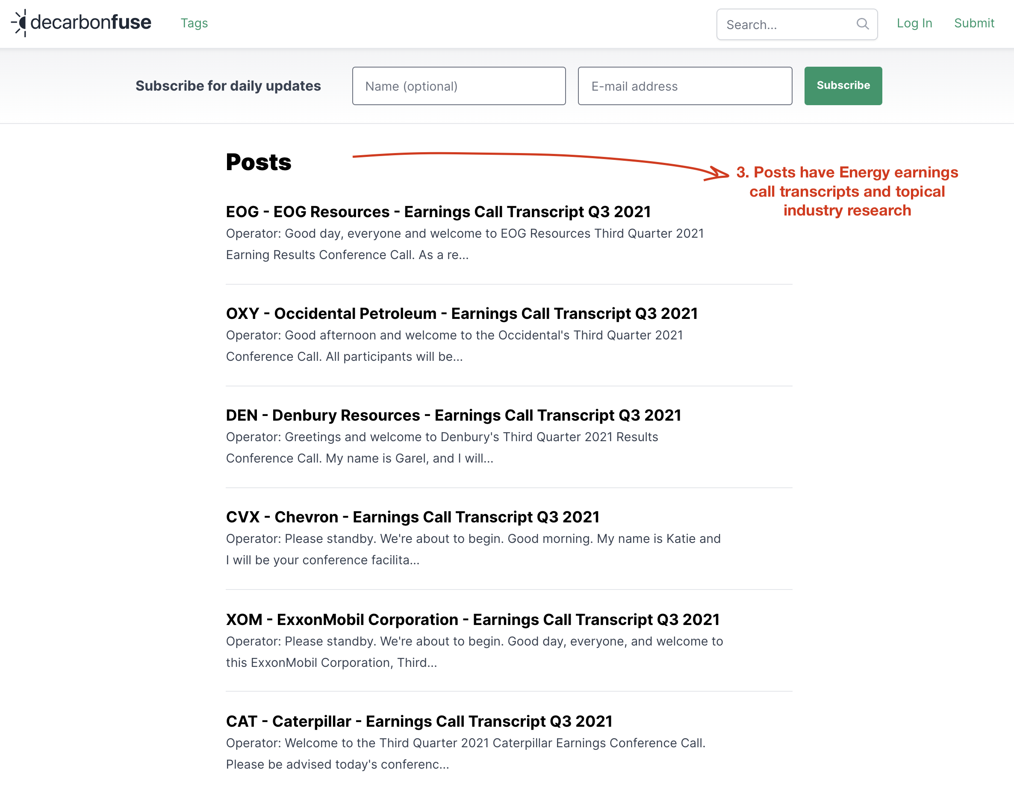Viewport: 1014px width, 790px height.
Task: Open the Tags menu item
Action: click(x=194, y=23)
